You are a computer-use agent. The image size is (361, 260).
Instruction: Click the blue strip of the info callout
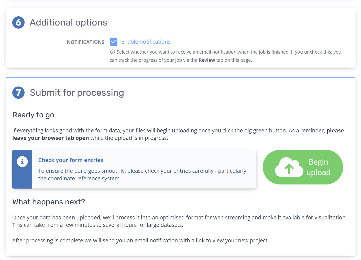coord(22,169)
